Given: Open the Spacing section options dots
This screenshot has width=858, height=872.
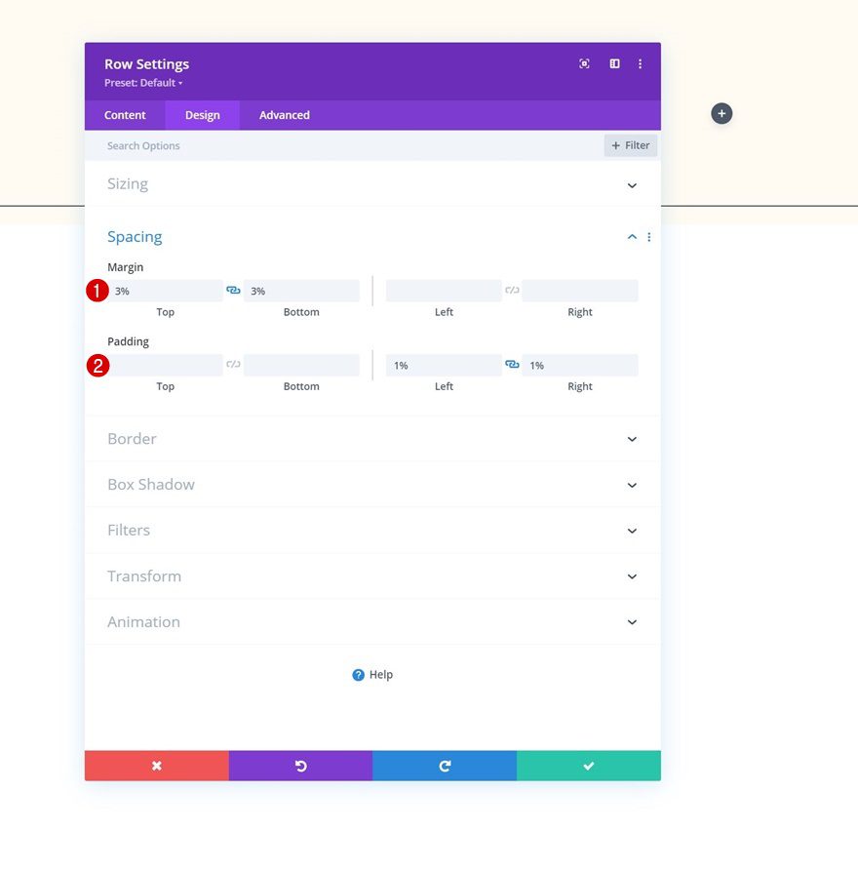Looking at the screenshot, I should pos(649,237).
